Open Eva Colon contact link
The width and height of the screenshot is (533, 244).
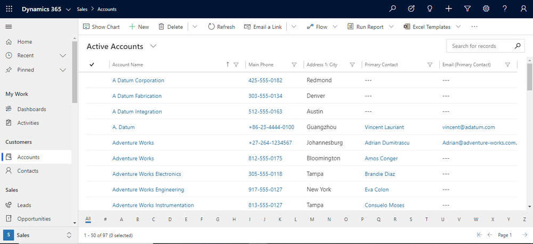377,189
